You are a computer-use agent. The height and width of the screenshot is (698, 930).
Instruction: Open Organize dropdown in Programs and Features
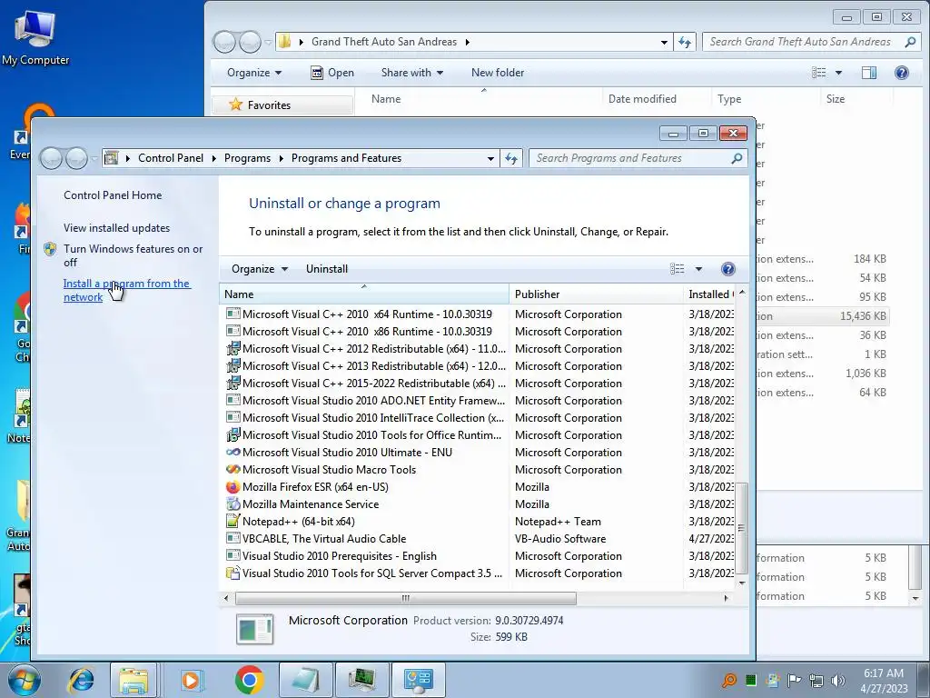[260, 269]
